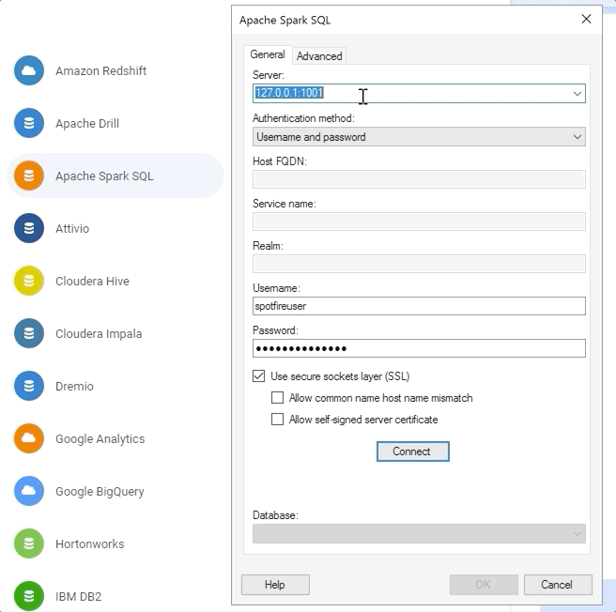Click the orange Google Analytics cloud icon
Screen dimensions: 616x612
pyautogui.click(x=29, y=438)
